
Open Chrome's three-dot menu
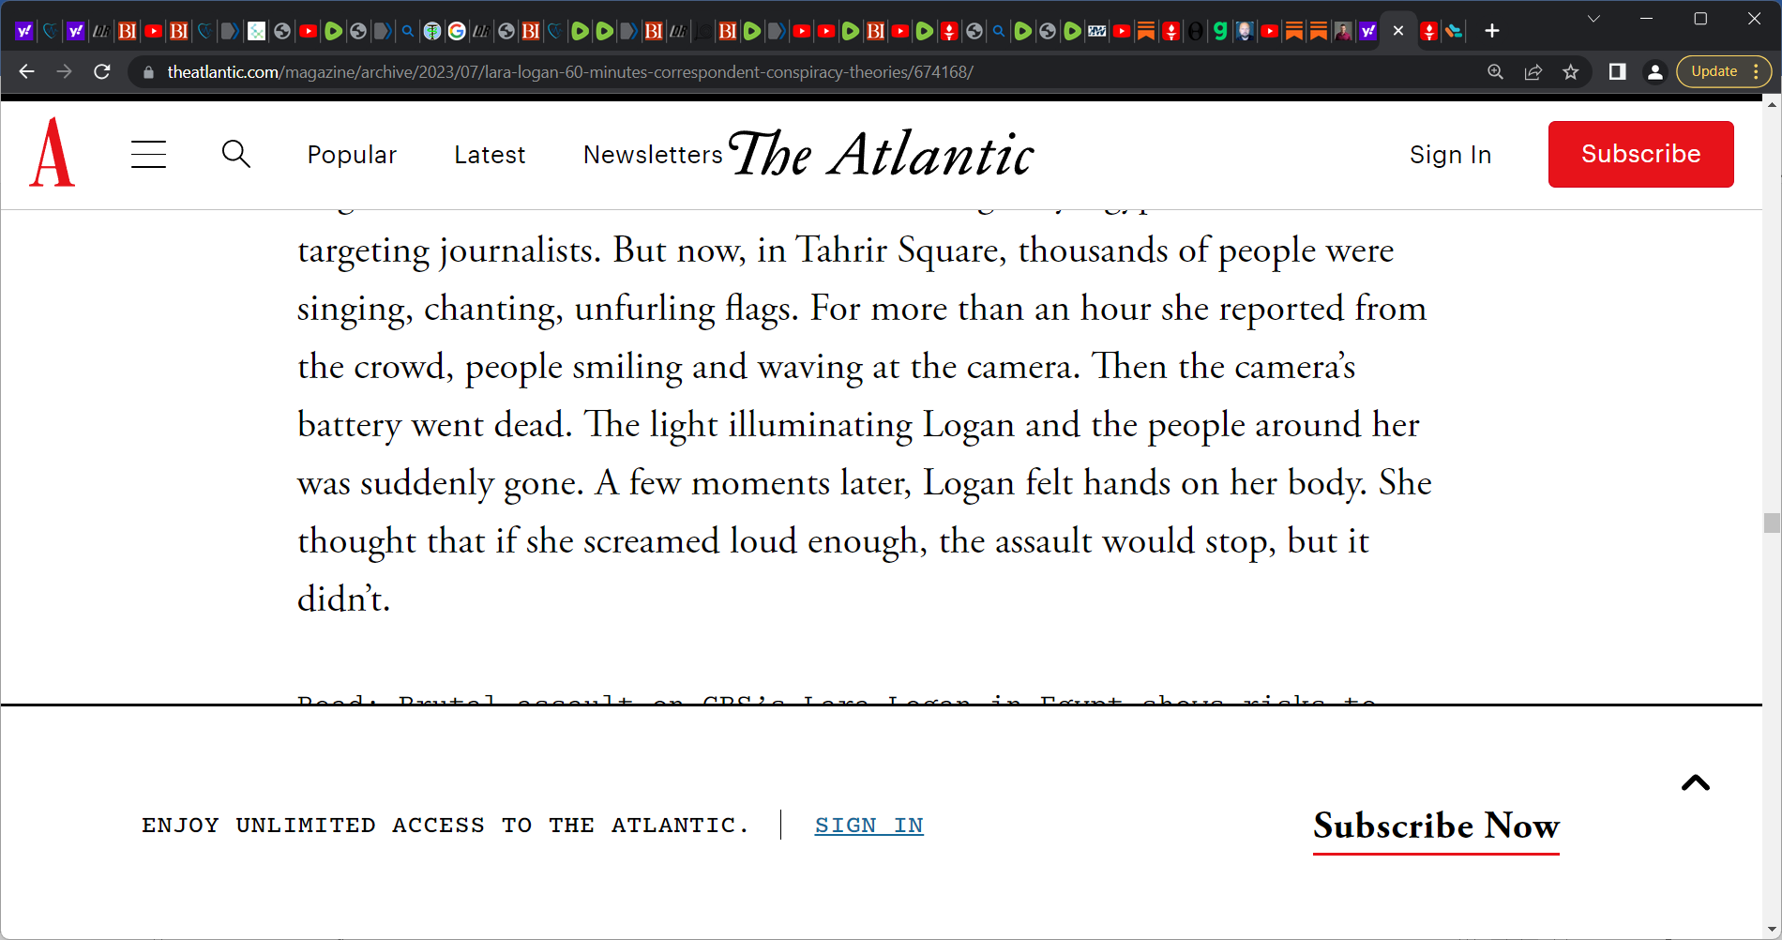point(1756,71)
